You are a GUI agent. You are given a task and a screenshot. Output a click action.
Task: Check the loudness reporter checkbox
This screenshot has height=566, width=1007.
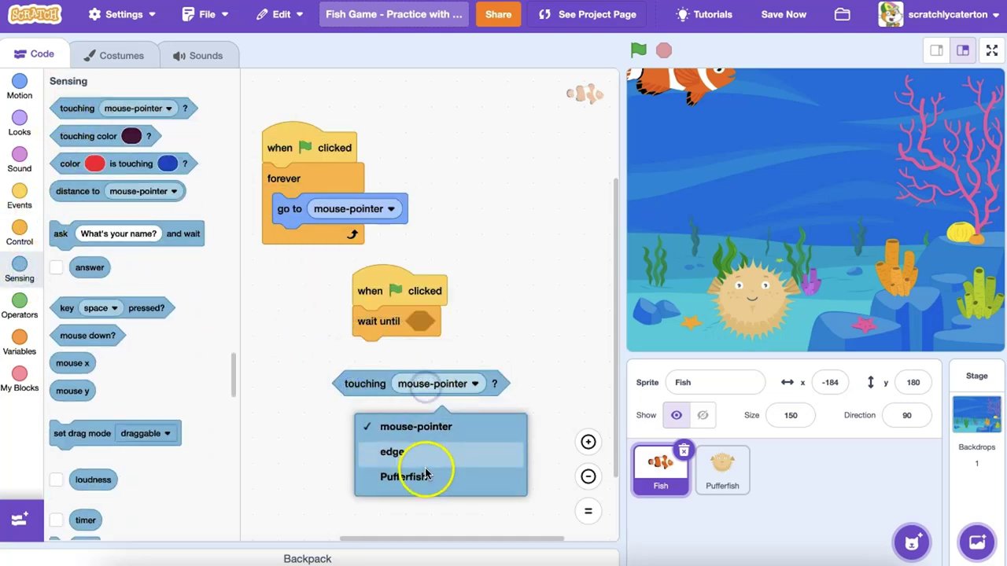pos(56,480)
